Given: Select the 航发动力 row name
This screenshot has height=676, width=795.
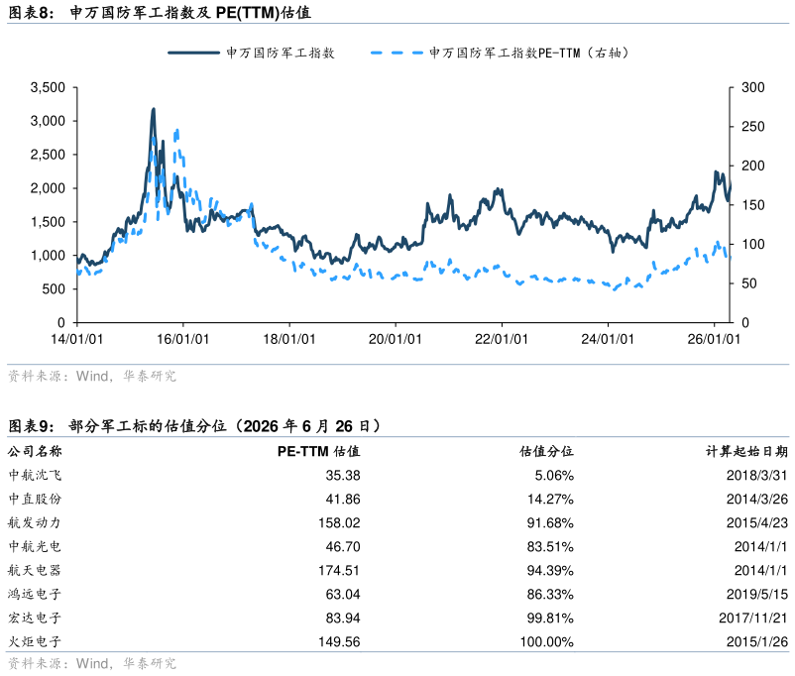Looking at the screenshot, I should click(35, 522).
